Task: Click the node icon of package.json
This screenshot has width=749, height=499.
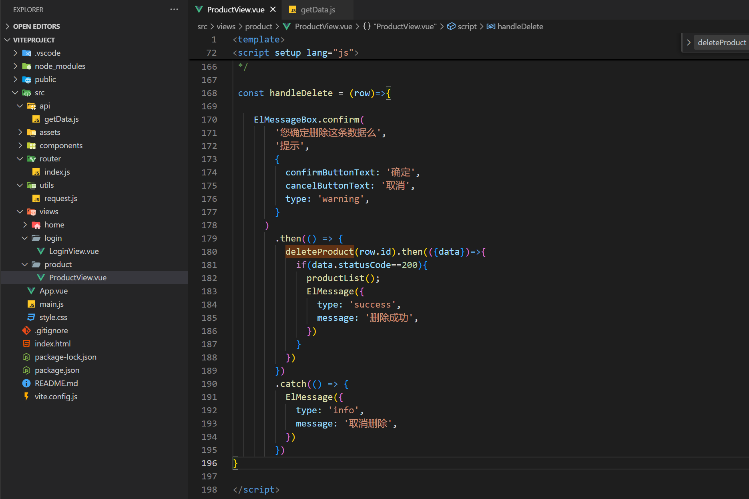Action: (x=26, y=370)
